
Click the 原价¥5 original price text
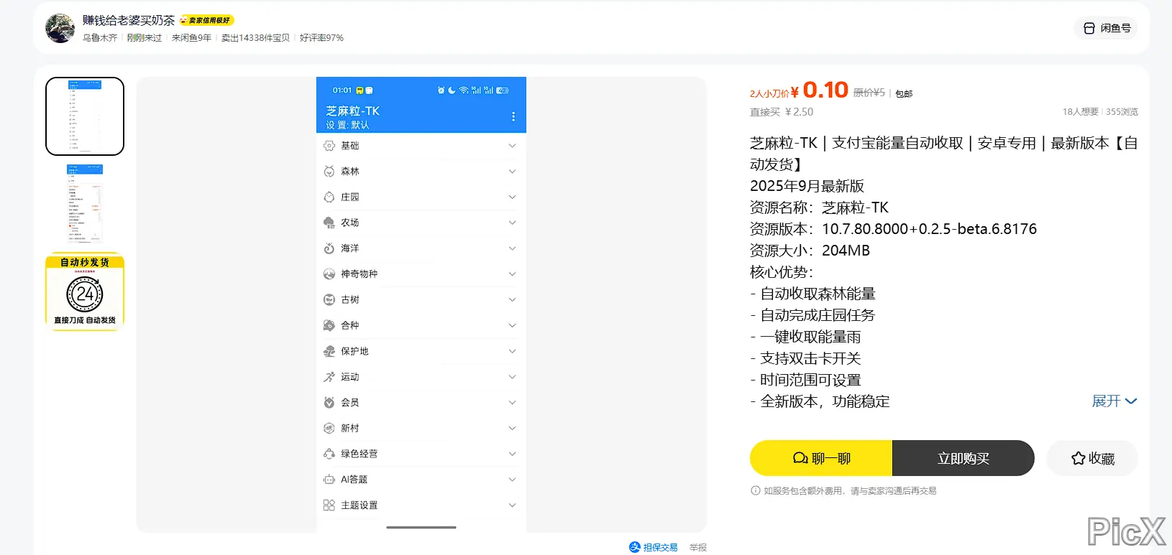869,93
